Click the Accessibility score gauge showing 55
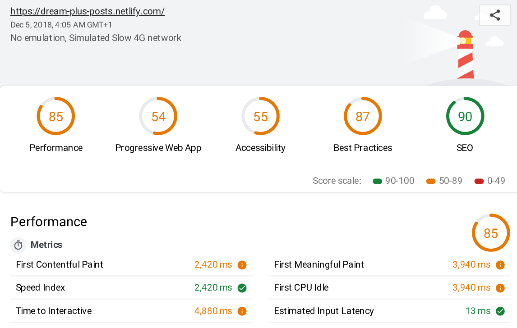Image resolution: width=517 pixels, height=328 pixels. click(260, 117)
